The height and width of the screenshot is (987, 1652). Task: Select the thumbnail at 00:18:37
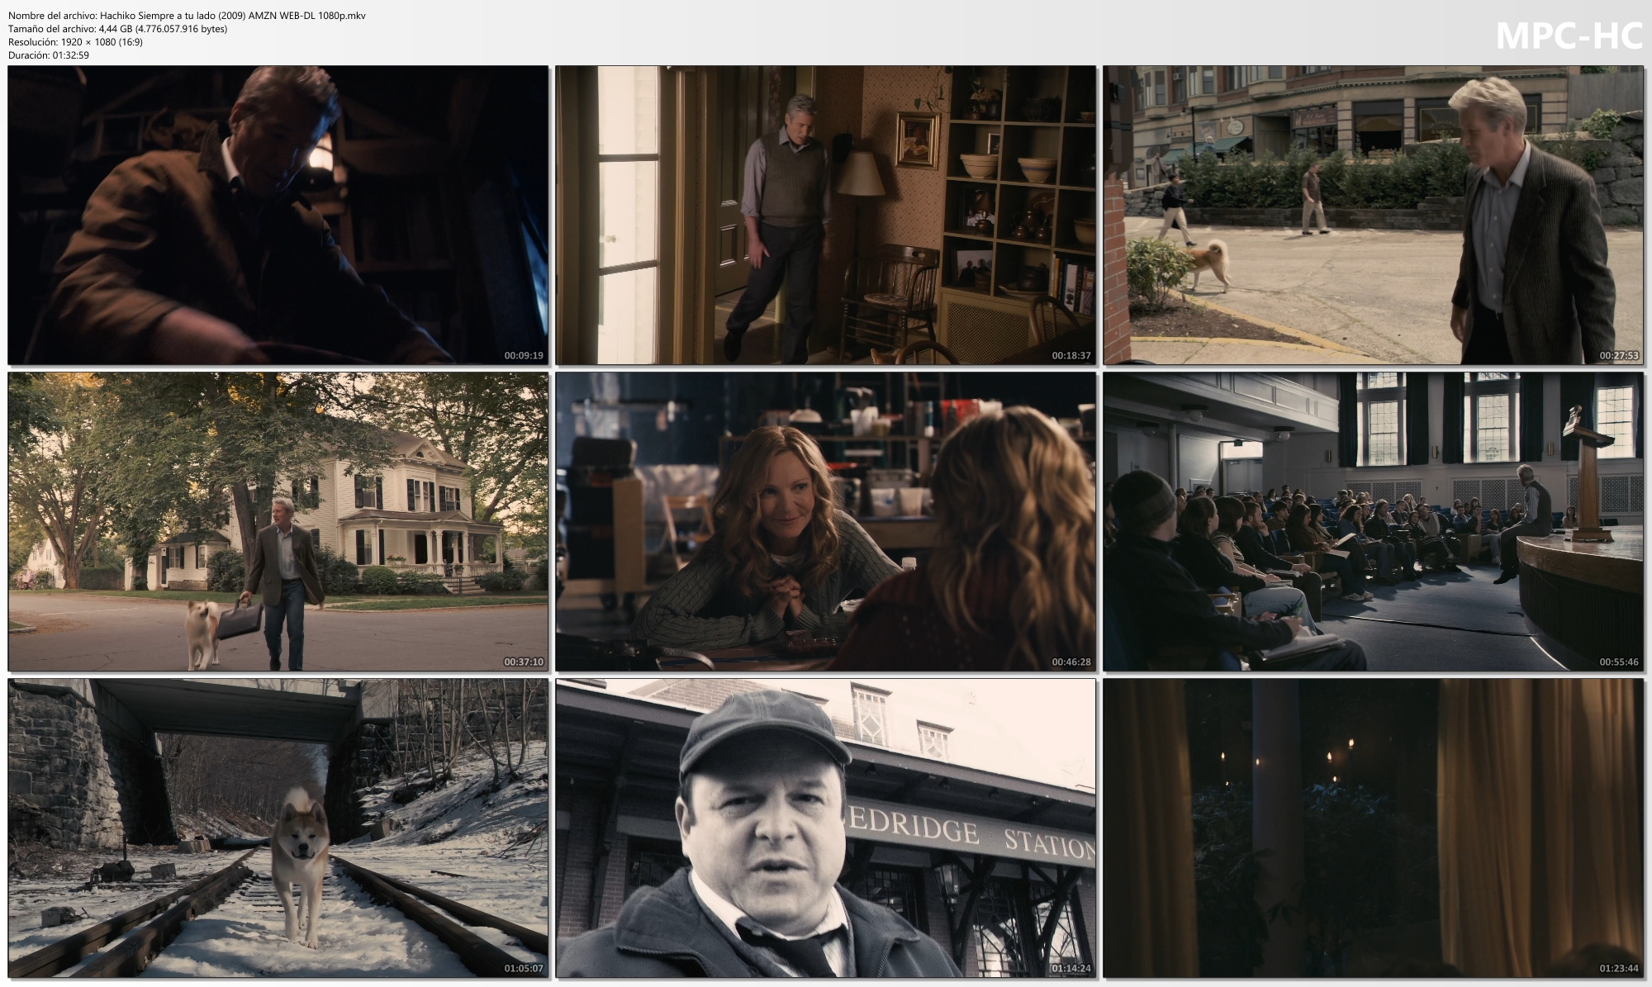click(x=825, y=215)
